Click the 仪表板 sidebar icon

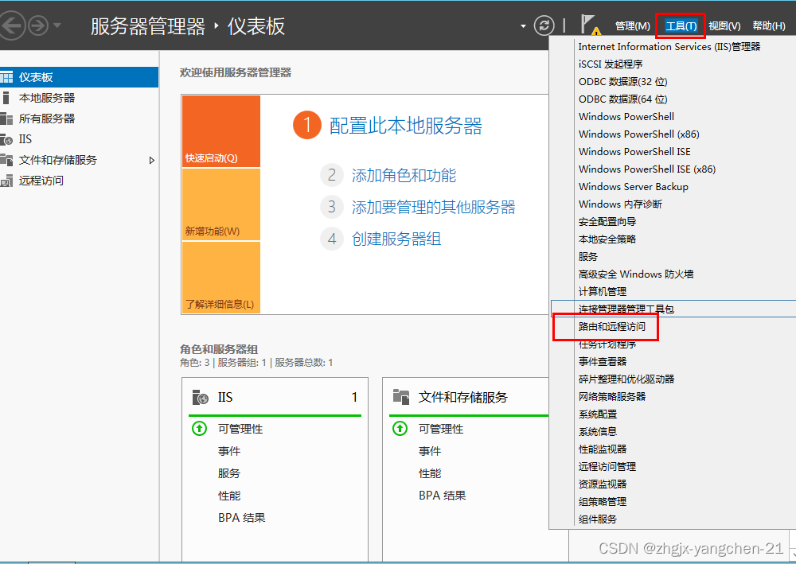(x=6, y=78)
